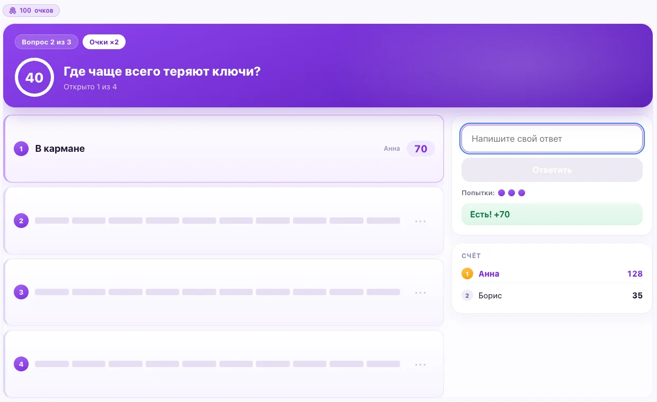
Task: Click the Ответить submit button
Action: [552, 170]
